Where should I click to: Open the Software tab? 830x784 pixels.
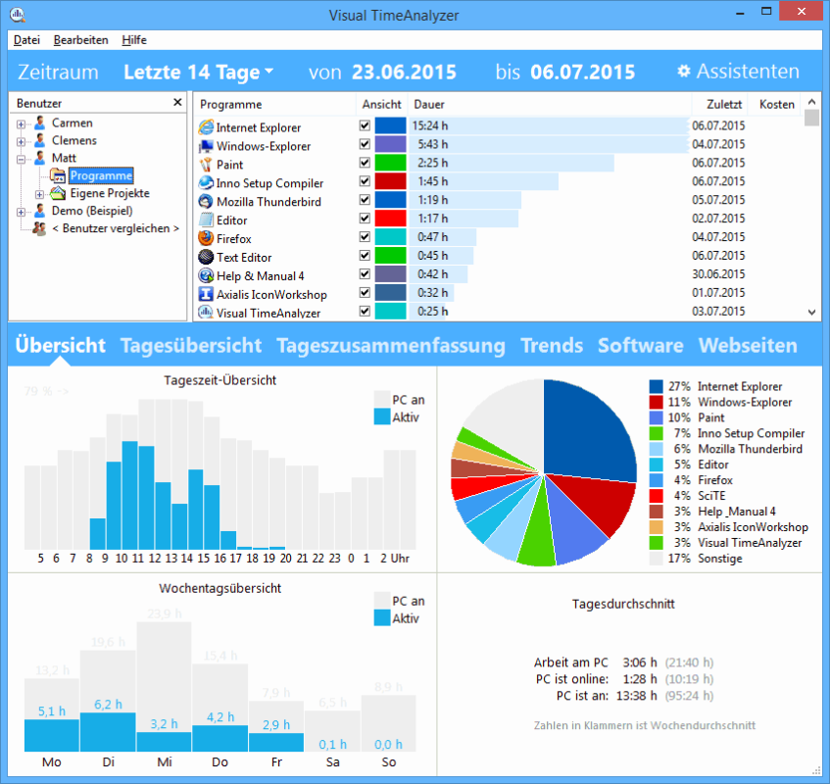pos(641,345)
